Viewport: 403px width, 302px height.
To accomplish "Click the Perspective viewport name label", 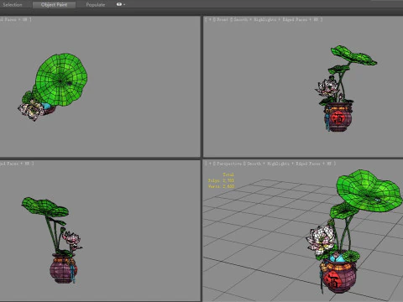I will click(229, 164).
